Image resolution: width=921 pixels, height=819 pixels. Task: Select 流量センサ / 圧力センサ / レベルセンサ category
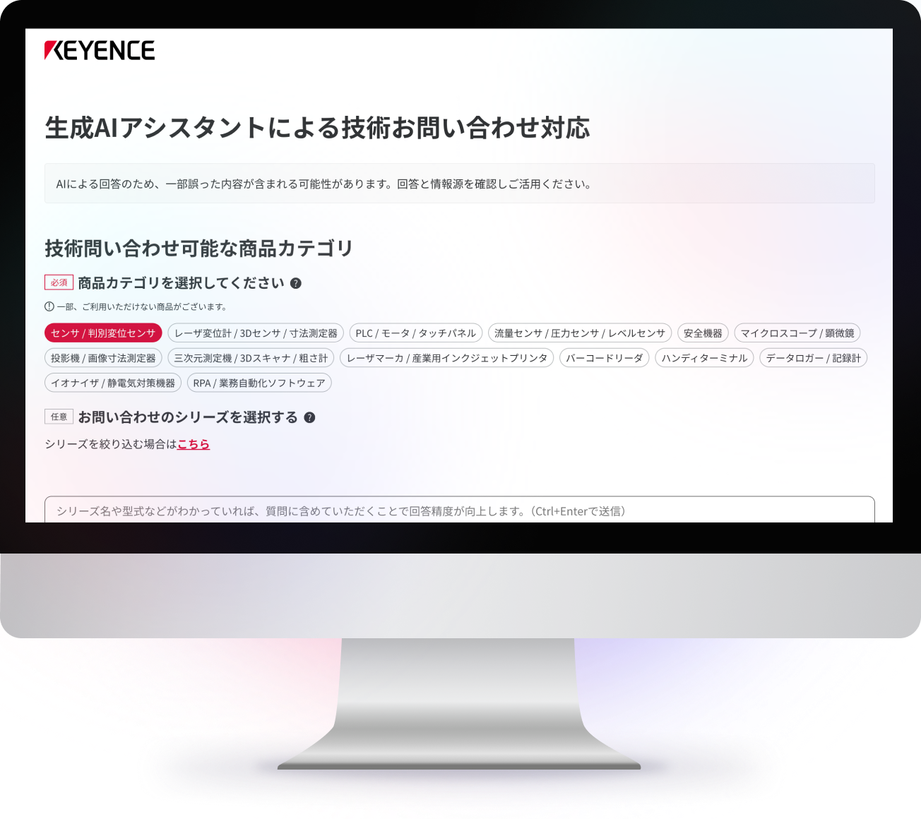[580, 333]
